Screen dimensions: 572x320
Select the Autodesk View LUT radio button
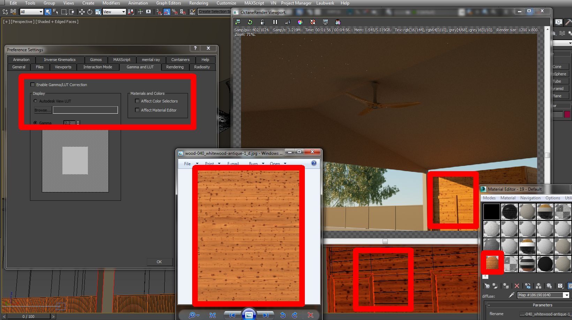[x=35, y=101]
